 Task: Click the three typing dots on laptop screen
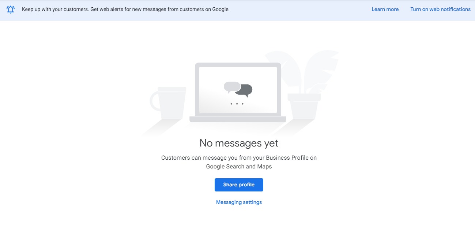(x=237, y=104)
